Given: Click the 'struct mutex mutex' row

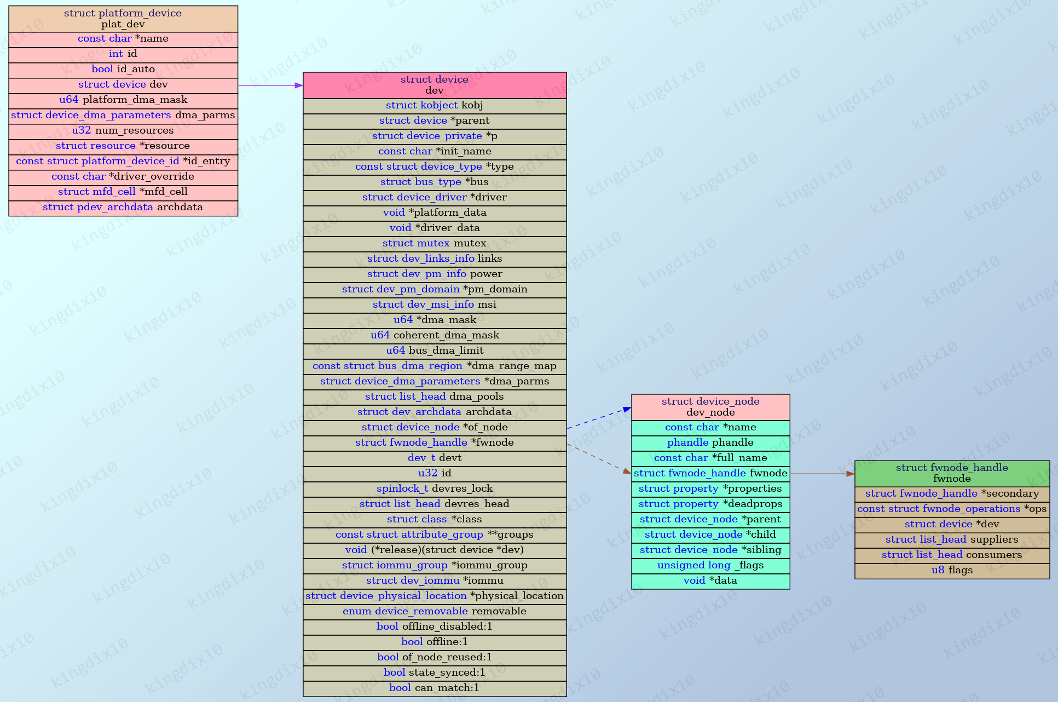Looking at the screenshot, I should click(x=435, y=244).
